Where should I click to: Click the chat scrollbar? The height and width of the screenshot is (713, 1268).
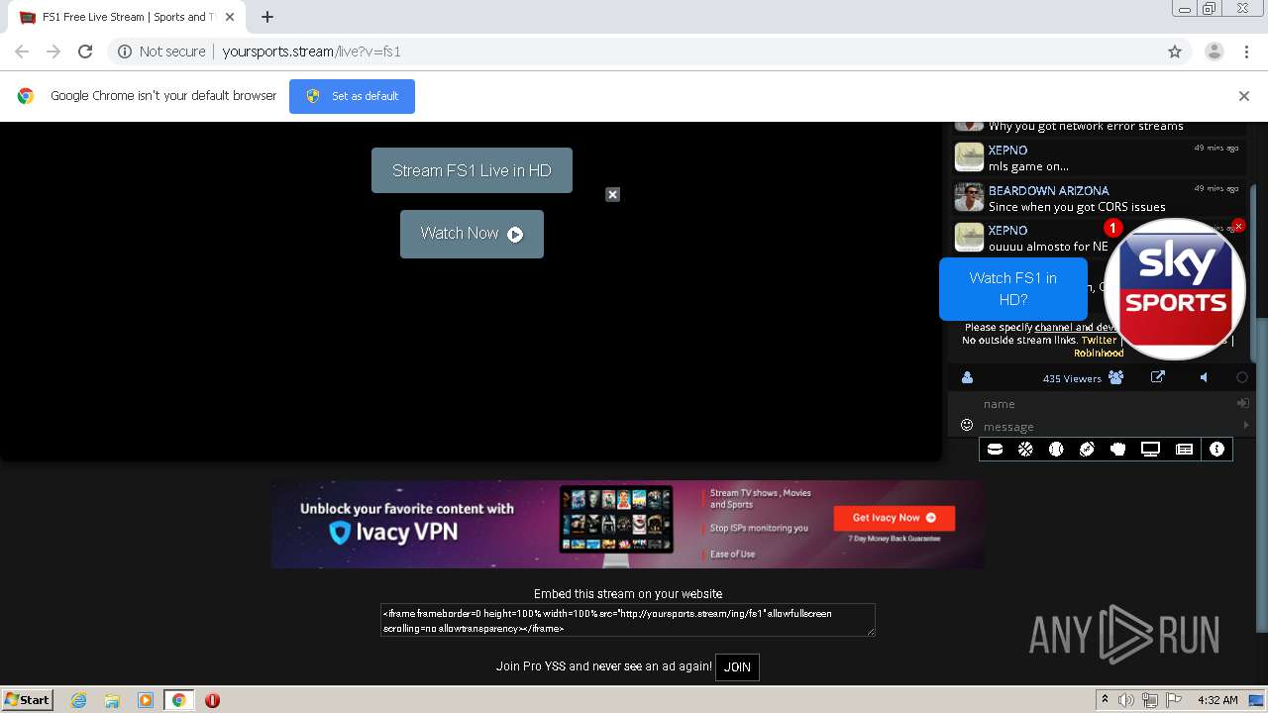tap(1253, 274)
